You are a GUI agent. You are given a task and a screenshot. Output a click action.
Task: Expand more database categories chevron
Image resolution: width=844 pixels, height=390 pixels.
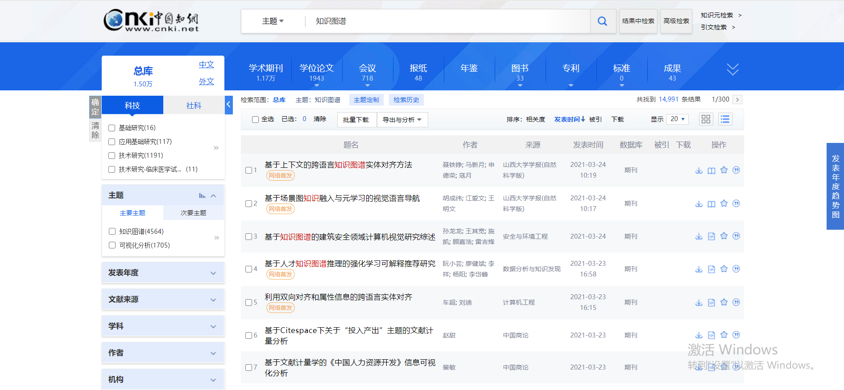point(732,69)
